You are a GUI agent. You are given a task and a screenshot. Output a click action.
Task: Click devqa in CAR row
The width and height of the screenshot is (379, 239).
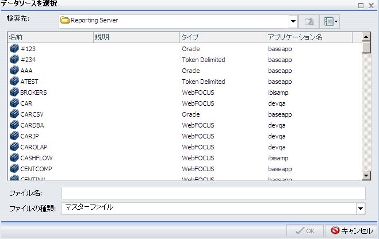coord(277,103)
